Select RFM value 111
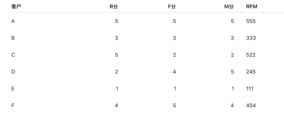This screenshot has height=120, width=284. coord(250,89)
